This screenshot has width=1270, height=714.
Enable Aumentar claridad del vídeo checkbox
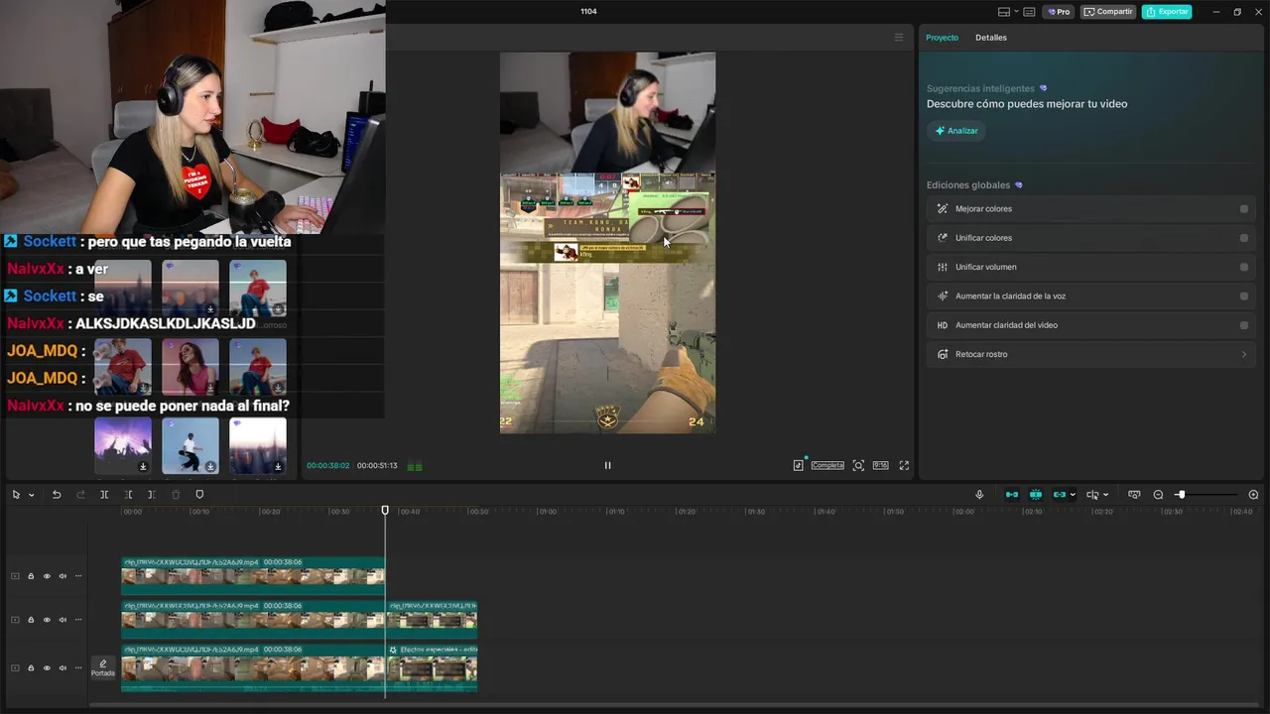[1243, 325]
